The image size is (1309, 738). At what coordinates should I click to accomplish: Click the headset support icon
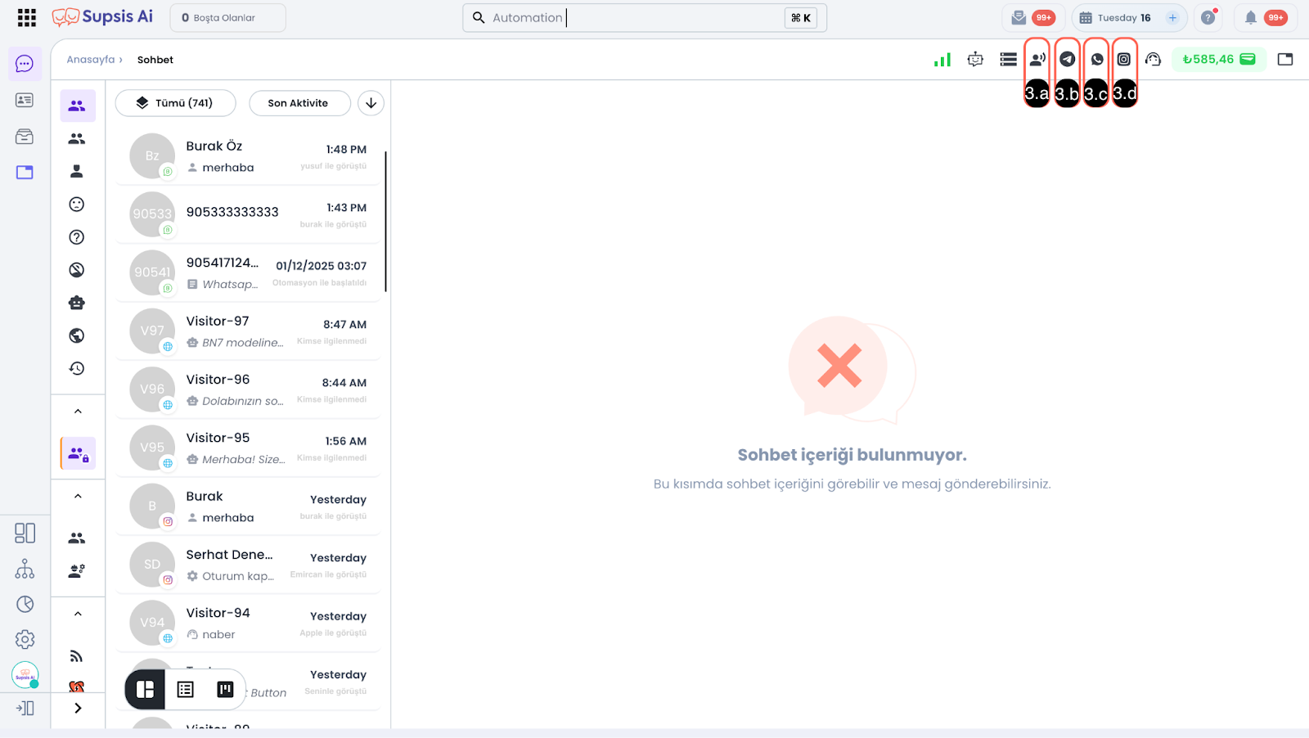[x=1153, y=59]
